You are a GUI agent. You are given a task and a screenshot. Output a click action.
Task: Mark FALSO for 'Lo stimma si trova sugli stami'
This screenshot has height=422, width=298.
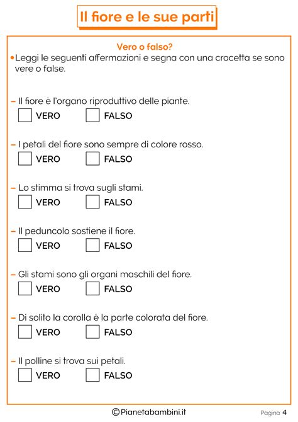(92, 202)
